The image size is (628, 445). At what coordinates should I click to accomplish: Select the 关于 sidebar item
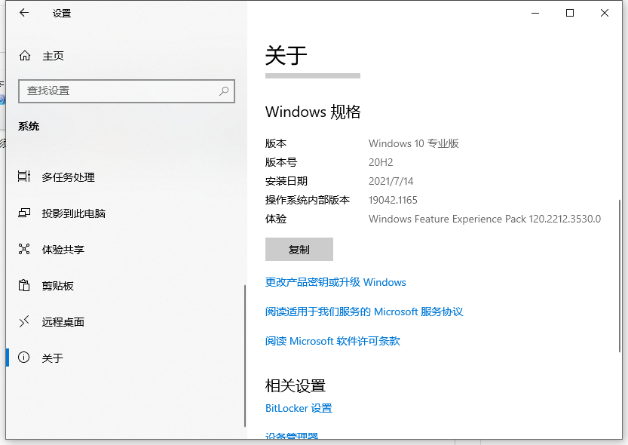point(53,358)
